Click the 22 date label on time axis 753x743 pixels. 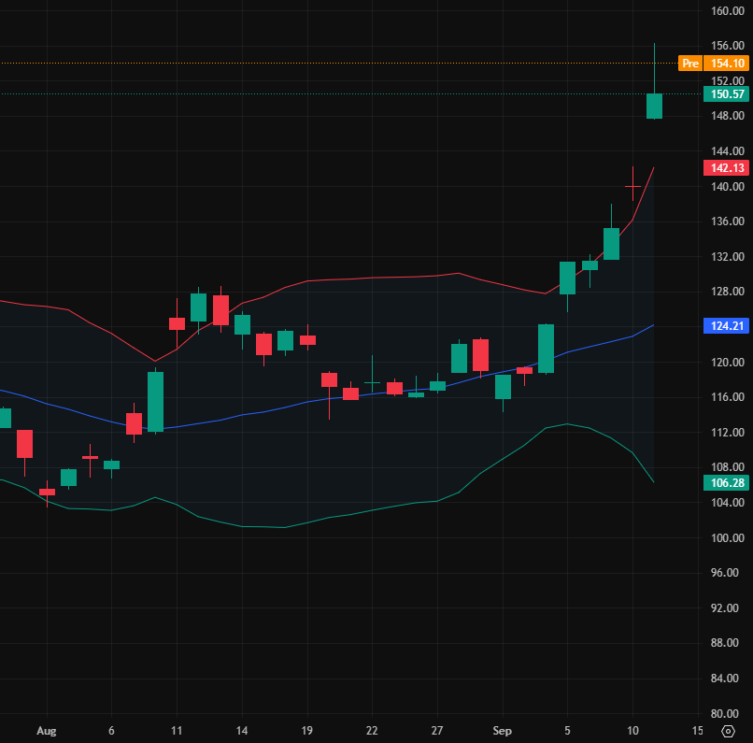click(372, 731)
